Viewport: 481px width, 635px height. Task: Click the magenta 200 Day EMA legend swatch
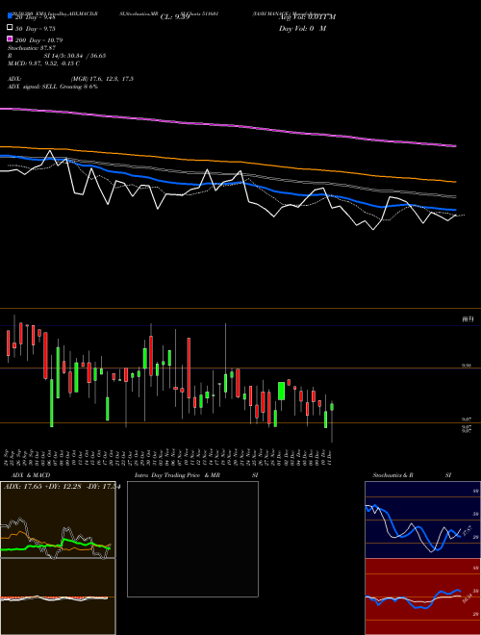10,38
